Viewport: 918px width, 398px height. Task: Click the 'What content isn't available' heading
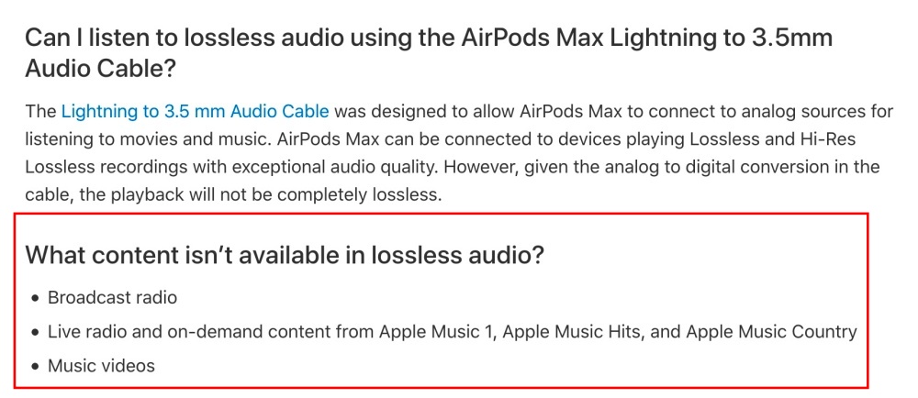[285, 255]
